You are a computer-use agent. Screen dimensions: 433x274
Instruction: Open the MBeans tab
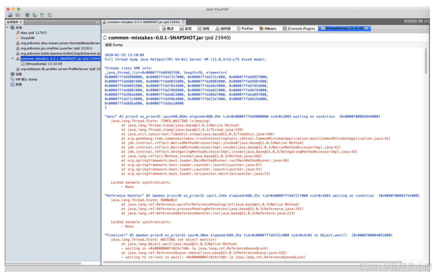pyautogui.click(x=268, y=28)
